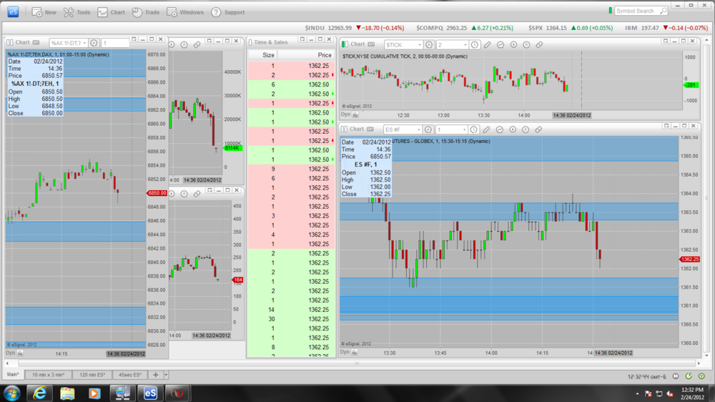Click alert 'A' icon in ES #F chart
715x402 pixels.
coord(526,129)
